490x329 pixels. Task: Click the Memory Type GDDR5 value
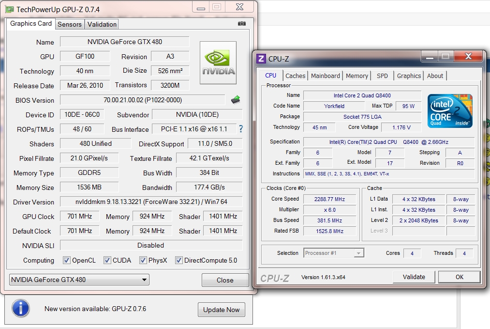click(89, 172)
